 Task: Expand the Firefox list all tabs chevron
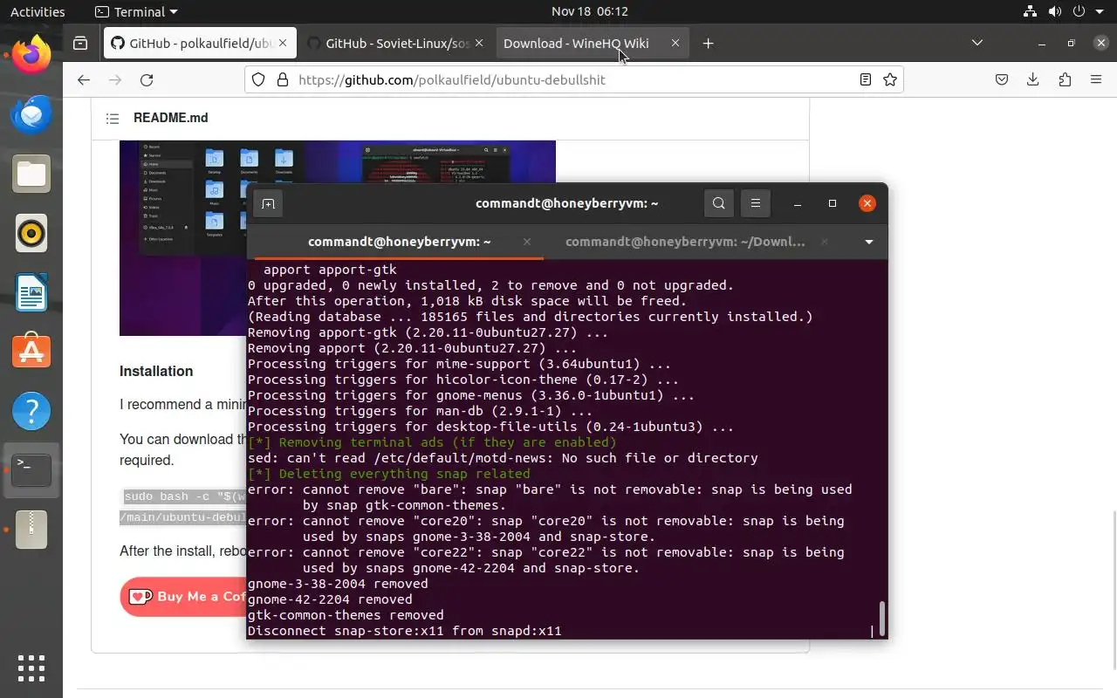point(977,43)
